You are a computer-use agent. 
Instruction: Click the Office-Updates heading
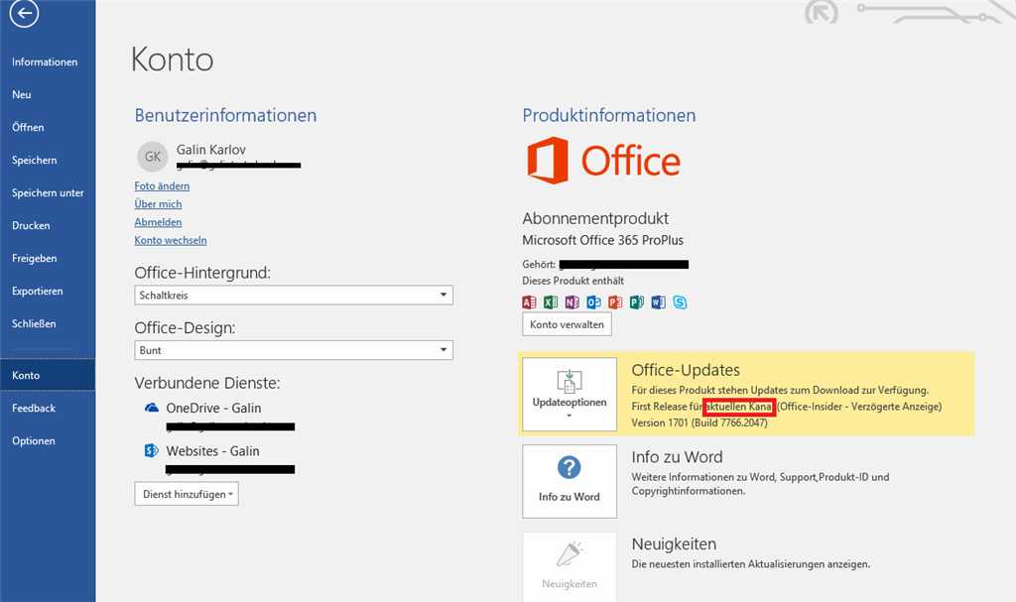[x=686, y=370]
